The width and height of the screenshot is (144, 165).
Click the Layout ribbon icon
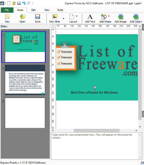coord(73,18)
